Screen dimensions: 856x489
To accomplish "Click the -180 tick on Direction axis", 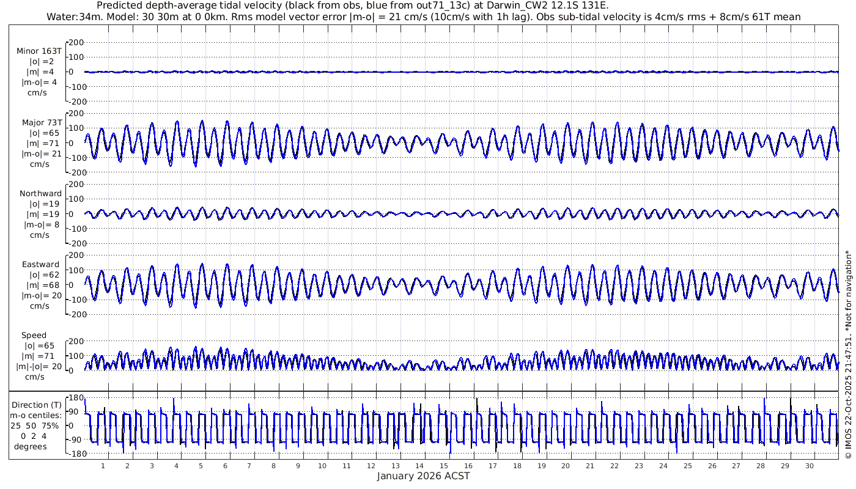I will tap(75, 454).
